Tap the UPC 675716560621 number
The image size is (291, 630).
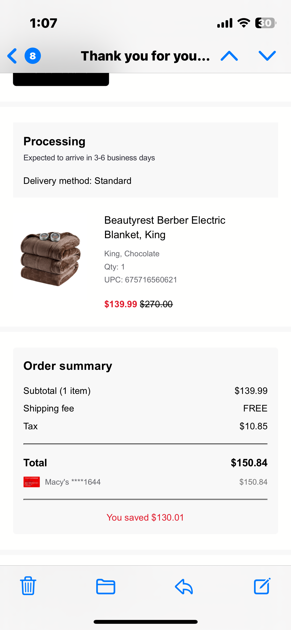click(151, 280)
